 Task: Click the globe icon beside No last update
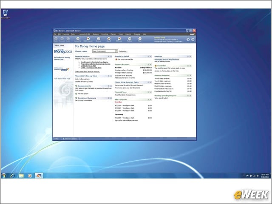[x=76, y=93]
